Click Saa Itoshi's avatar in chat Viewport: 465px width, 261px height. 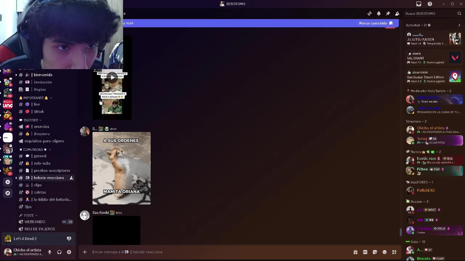85,215
